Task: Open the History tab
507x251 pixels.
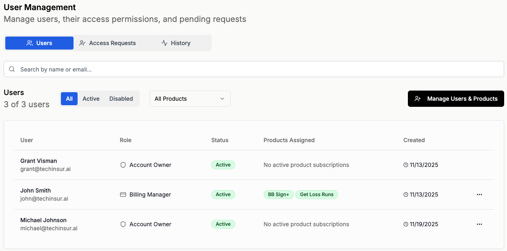Action: [176, 43]
